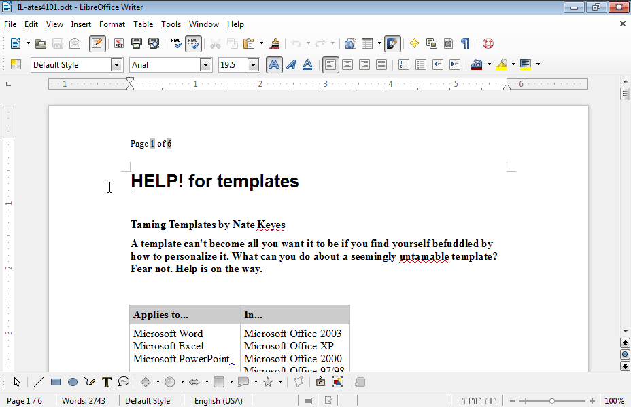The height and width of the screenshot is (407, 631).
Task: Expand the Arial font name dropdown
Action: [x=205, y=64]
